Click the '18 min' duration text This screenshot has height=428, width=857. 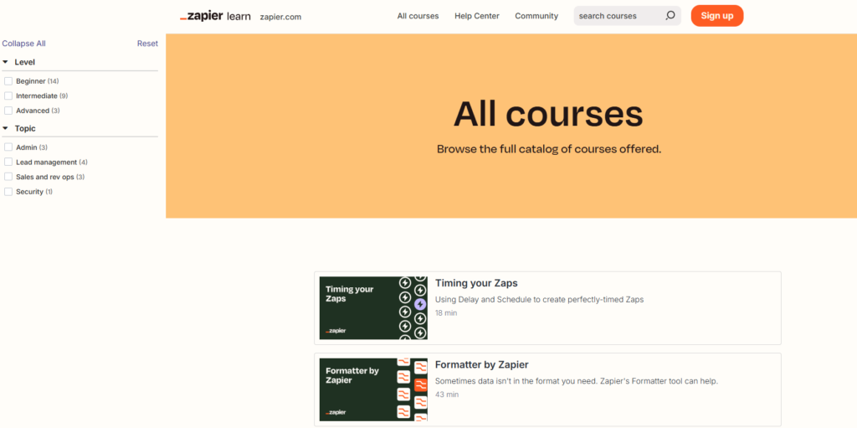pyautogui.click(x=446, y=313)
